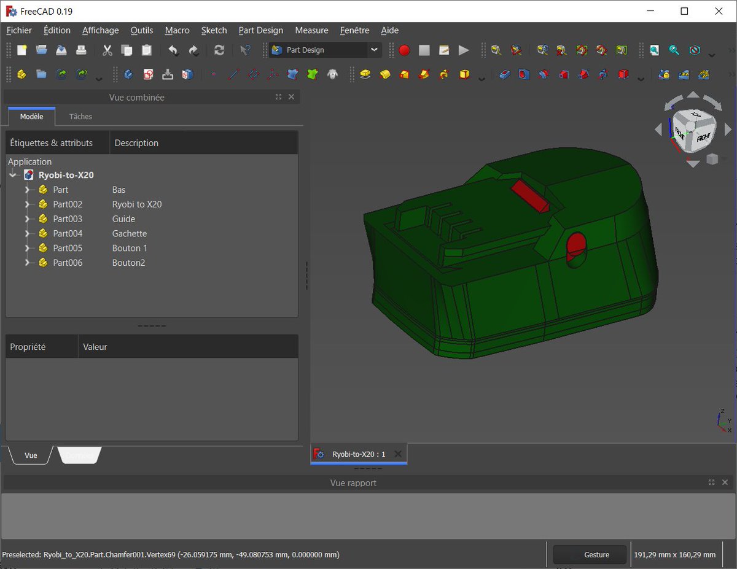Click the Print icon
Image resolution: width=737 pixels, height=569 pixels.
point(80,50)
